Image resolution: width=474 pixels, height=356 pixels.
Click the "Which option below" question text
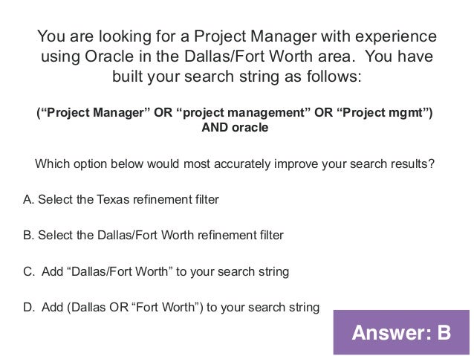[x=235, y=164]
